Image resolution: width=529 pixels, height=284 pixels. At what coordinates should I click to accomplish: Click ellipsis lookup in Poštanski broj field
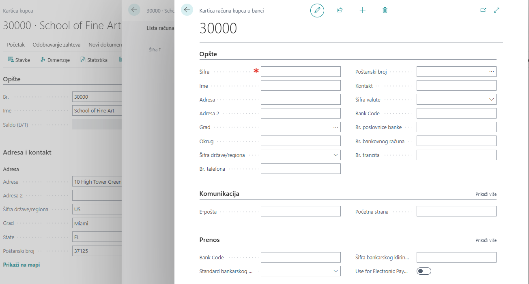pos(492,72)
